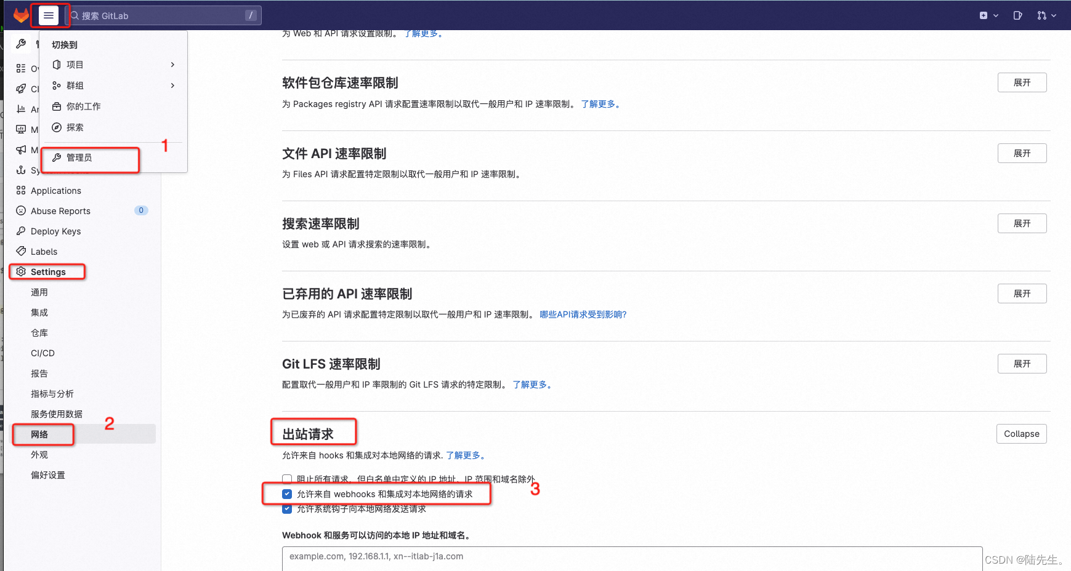Enable 阻止所有请求 option
Viewport: 1071px width, 571px height.
coord(287,478)
